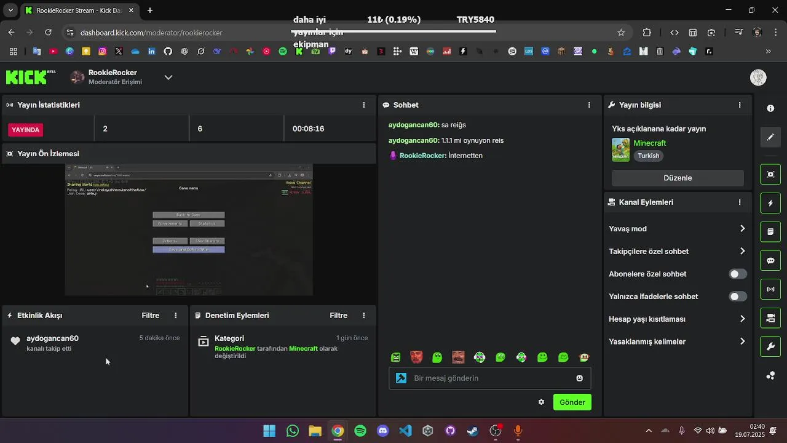Click the chat message input field
Screen dimensions: 787x443
(489, 378)
